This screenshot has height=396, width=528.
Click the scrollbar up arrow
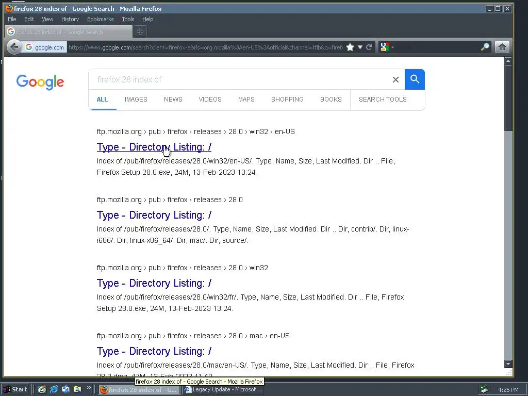tap(508, 61)
